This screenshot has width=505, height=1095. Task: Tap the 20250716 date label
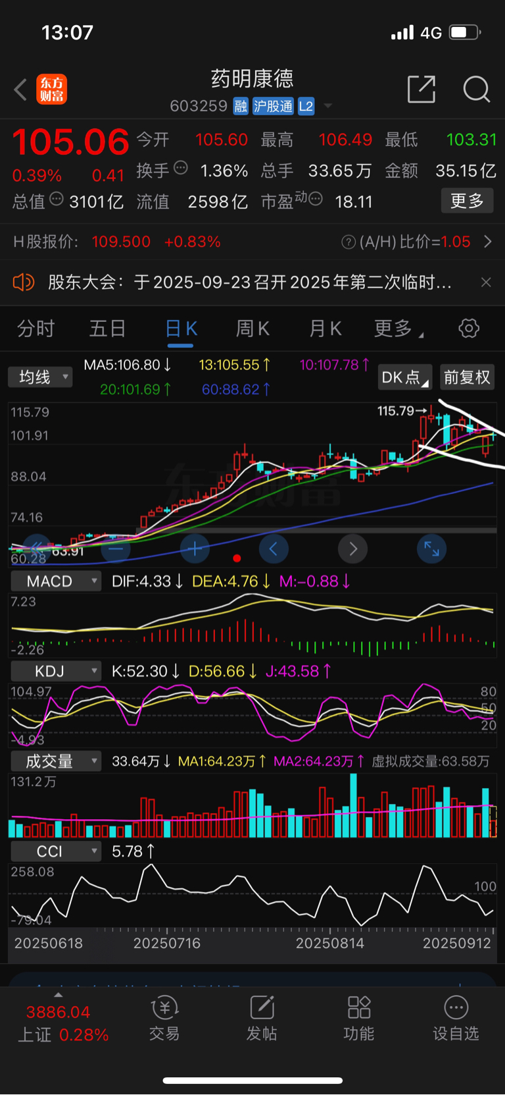pyautogui.click(x=167, y=943)
